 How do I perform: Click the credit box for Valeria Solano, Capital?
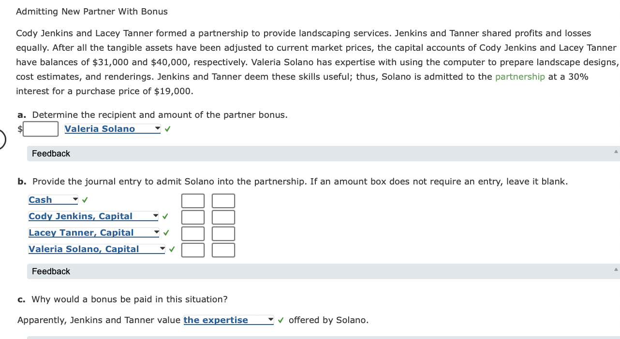[x=223, y=250]
